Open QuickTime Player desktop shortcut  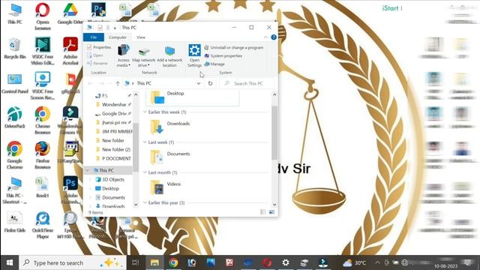pyautogui.click(x=43, y=225)
